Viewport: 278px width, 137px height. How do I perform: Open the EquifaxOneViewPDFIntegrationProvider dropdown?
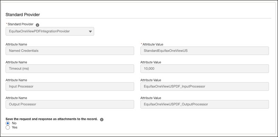click(50, 31)
